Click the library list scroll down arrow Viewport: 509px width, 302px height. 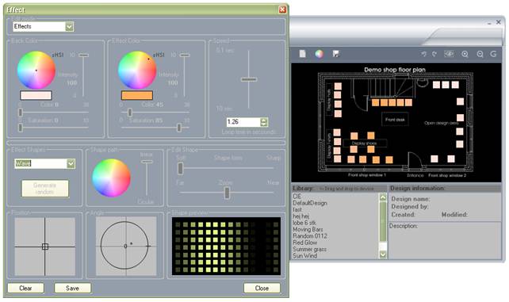383,254
